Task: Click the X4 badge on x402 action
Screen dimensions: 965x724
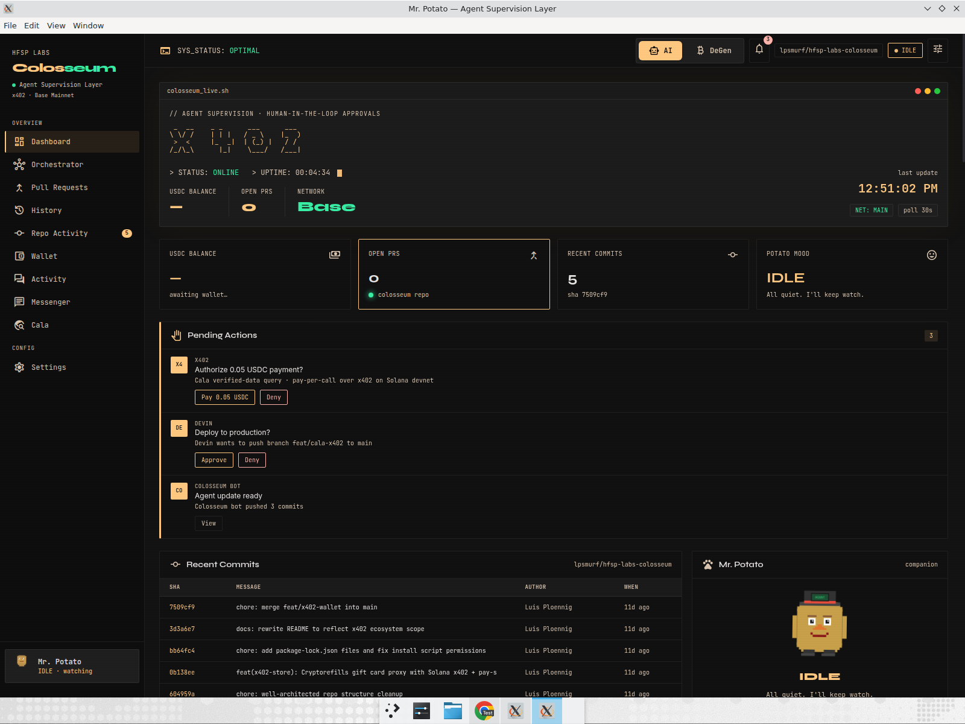Action: point(179,364)
